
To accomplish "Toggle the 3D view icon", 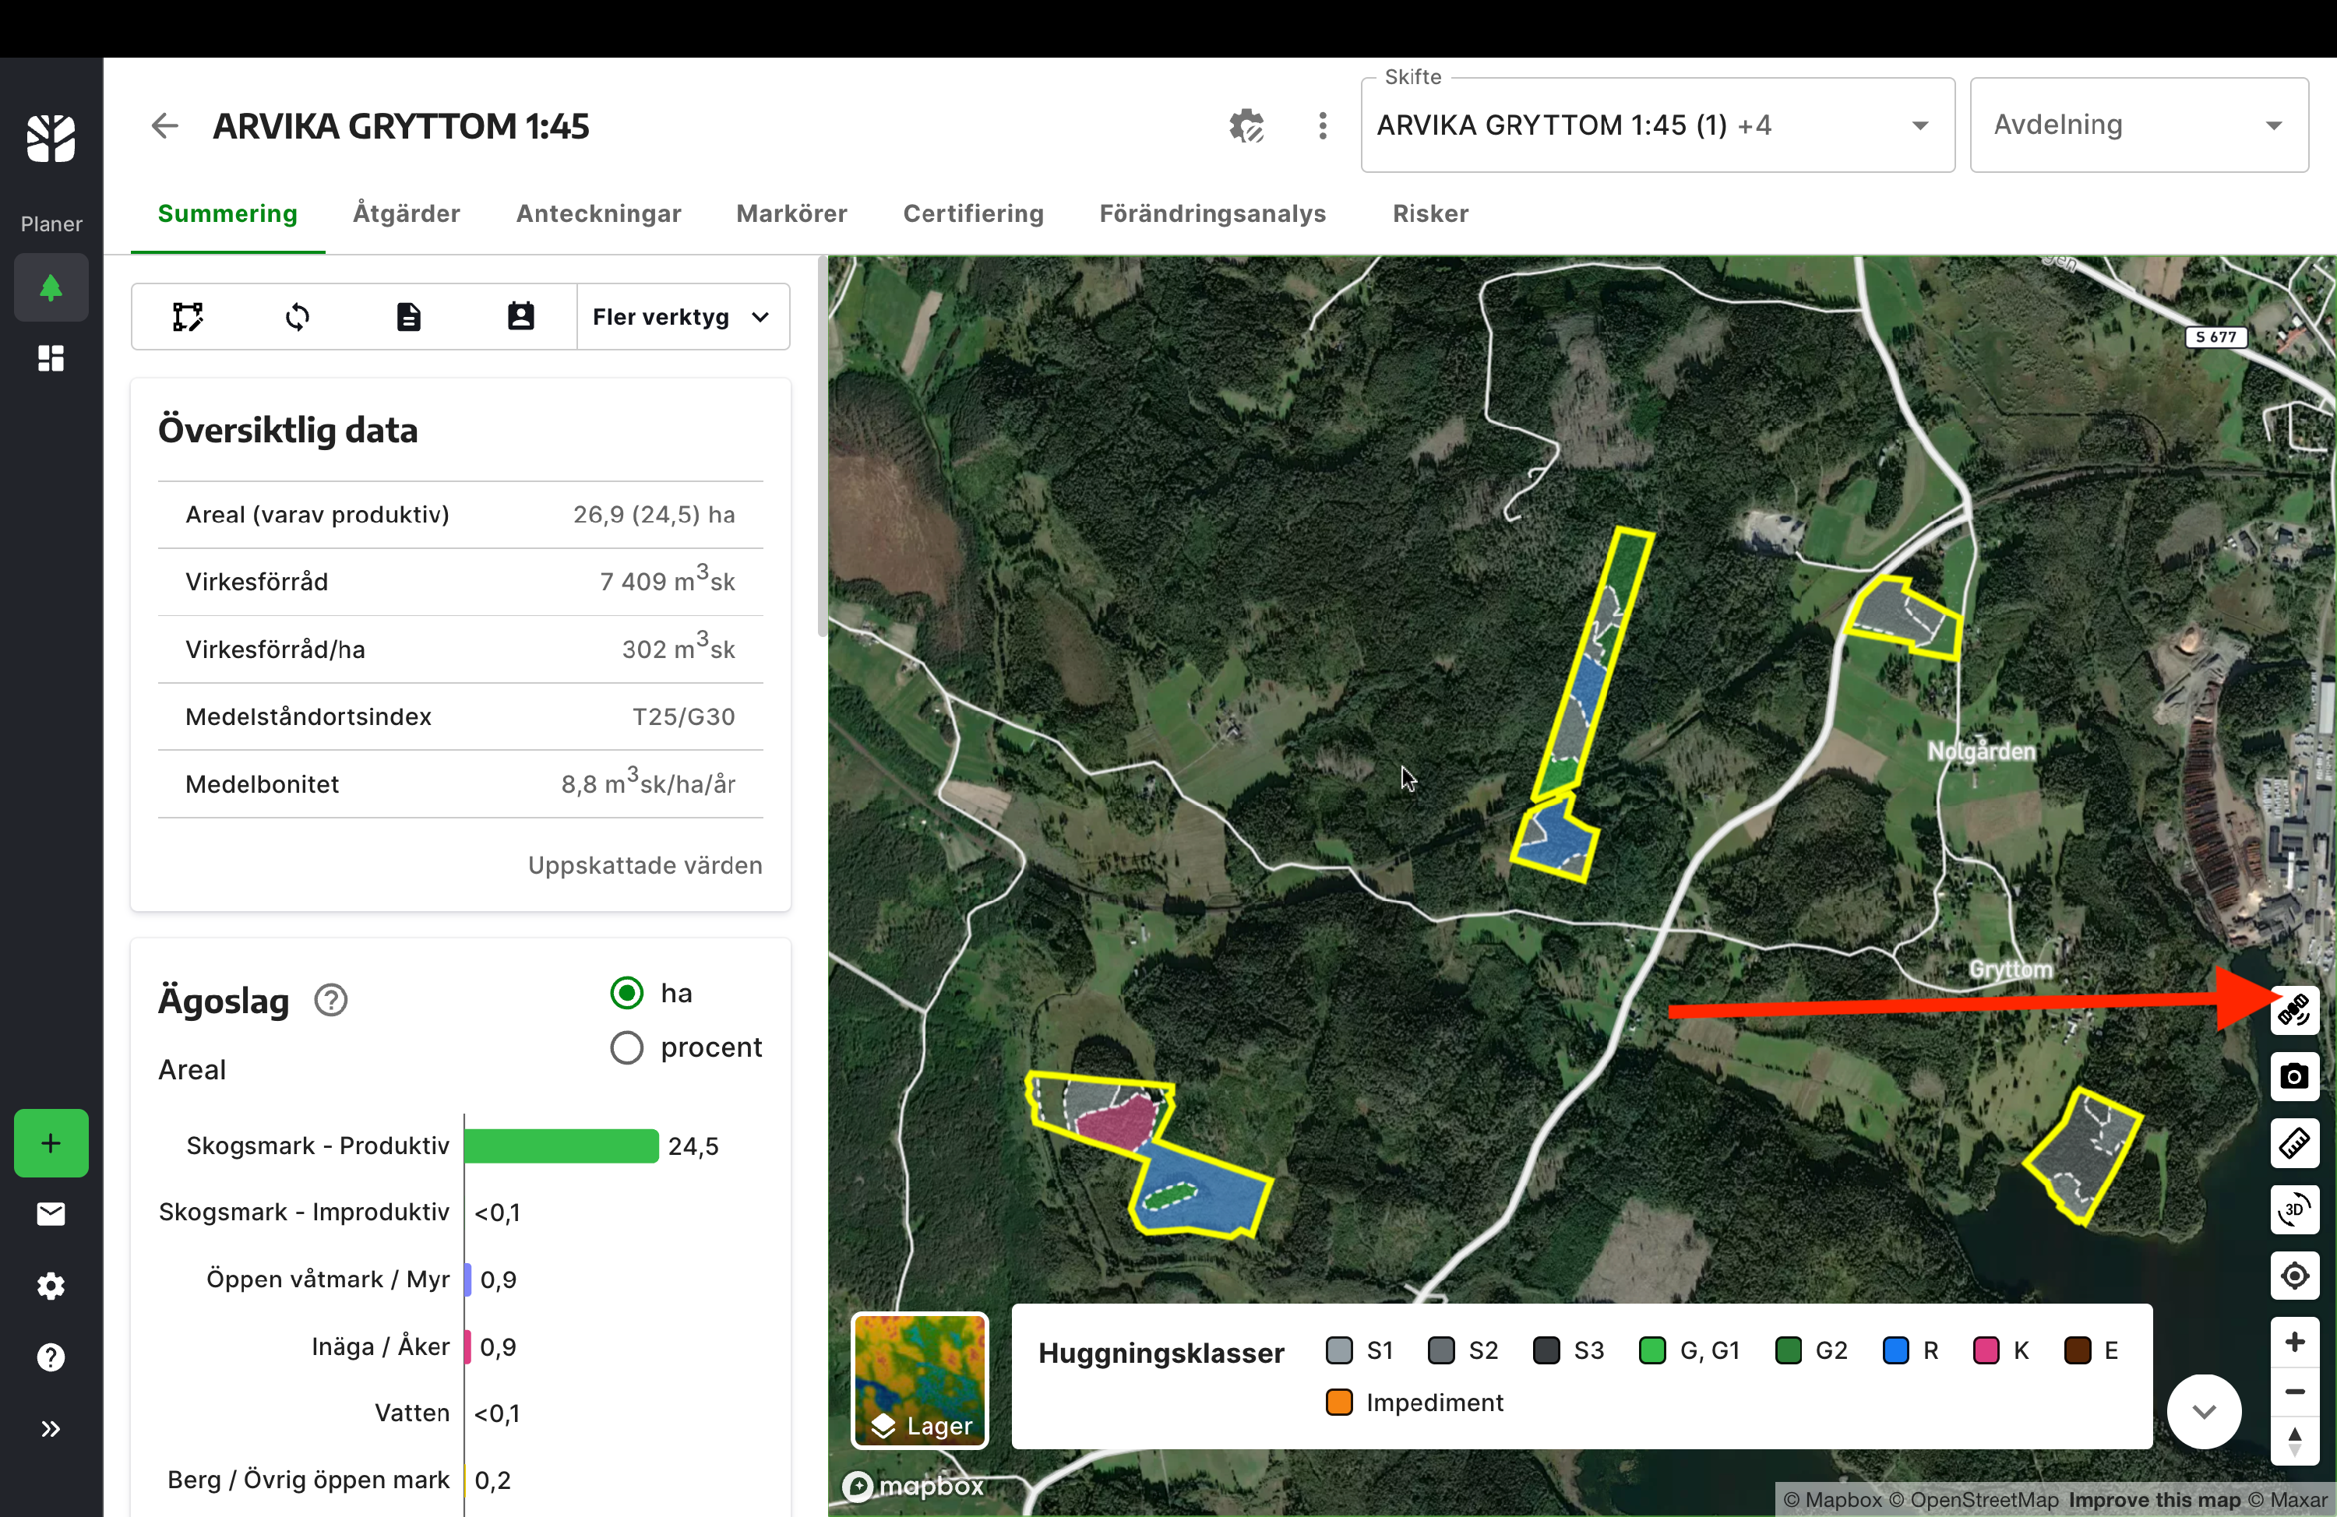I will pos(2294,1209).
